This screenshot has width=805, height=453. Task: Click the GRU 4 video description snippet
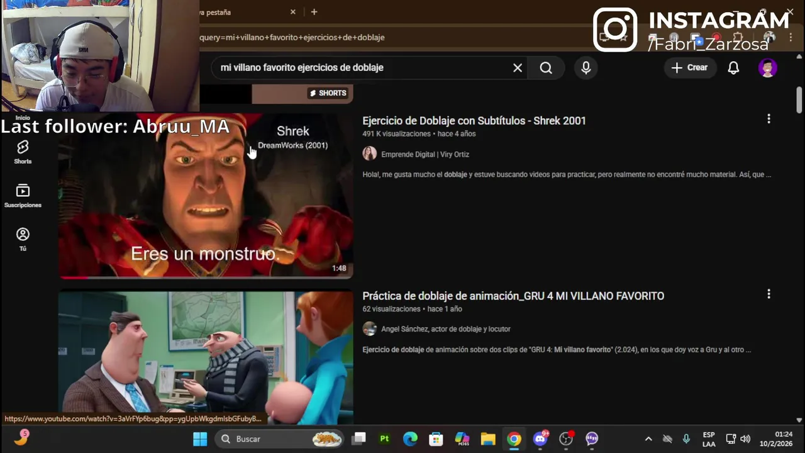(557, 349)
